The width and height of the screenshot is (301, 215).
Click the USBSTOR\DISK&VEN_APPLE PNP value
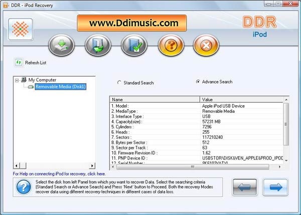[x=243, y=158]
